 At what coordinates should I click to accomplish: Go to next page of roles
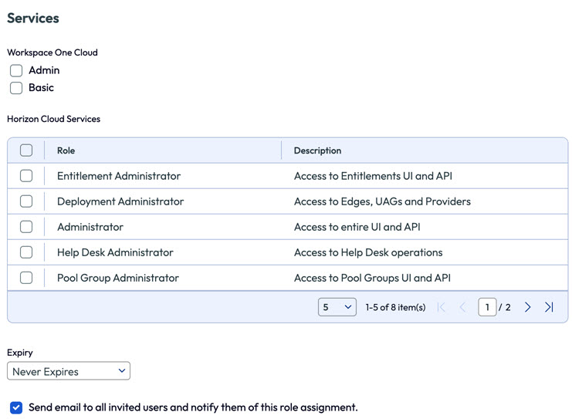[527, 307]
